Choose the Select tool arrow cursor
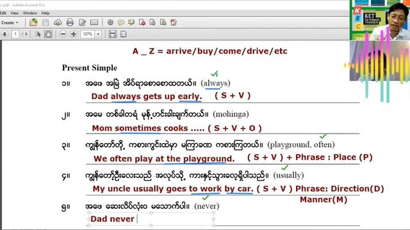The width and height of the screenshot is (410, 230). 38,34
